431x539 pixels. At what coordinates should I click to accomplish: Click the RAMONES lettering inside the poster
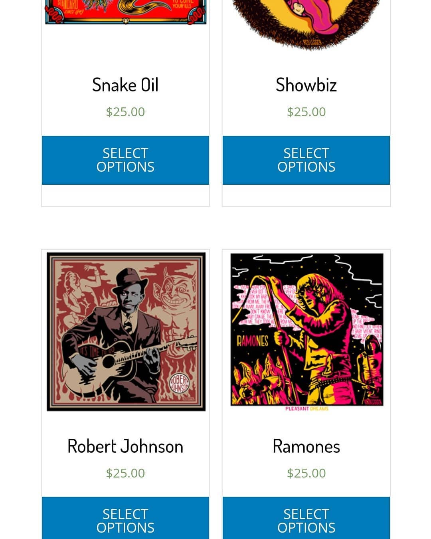pos(253,341)
